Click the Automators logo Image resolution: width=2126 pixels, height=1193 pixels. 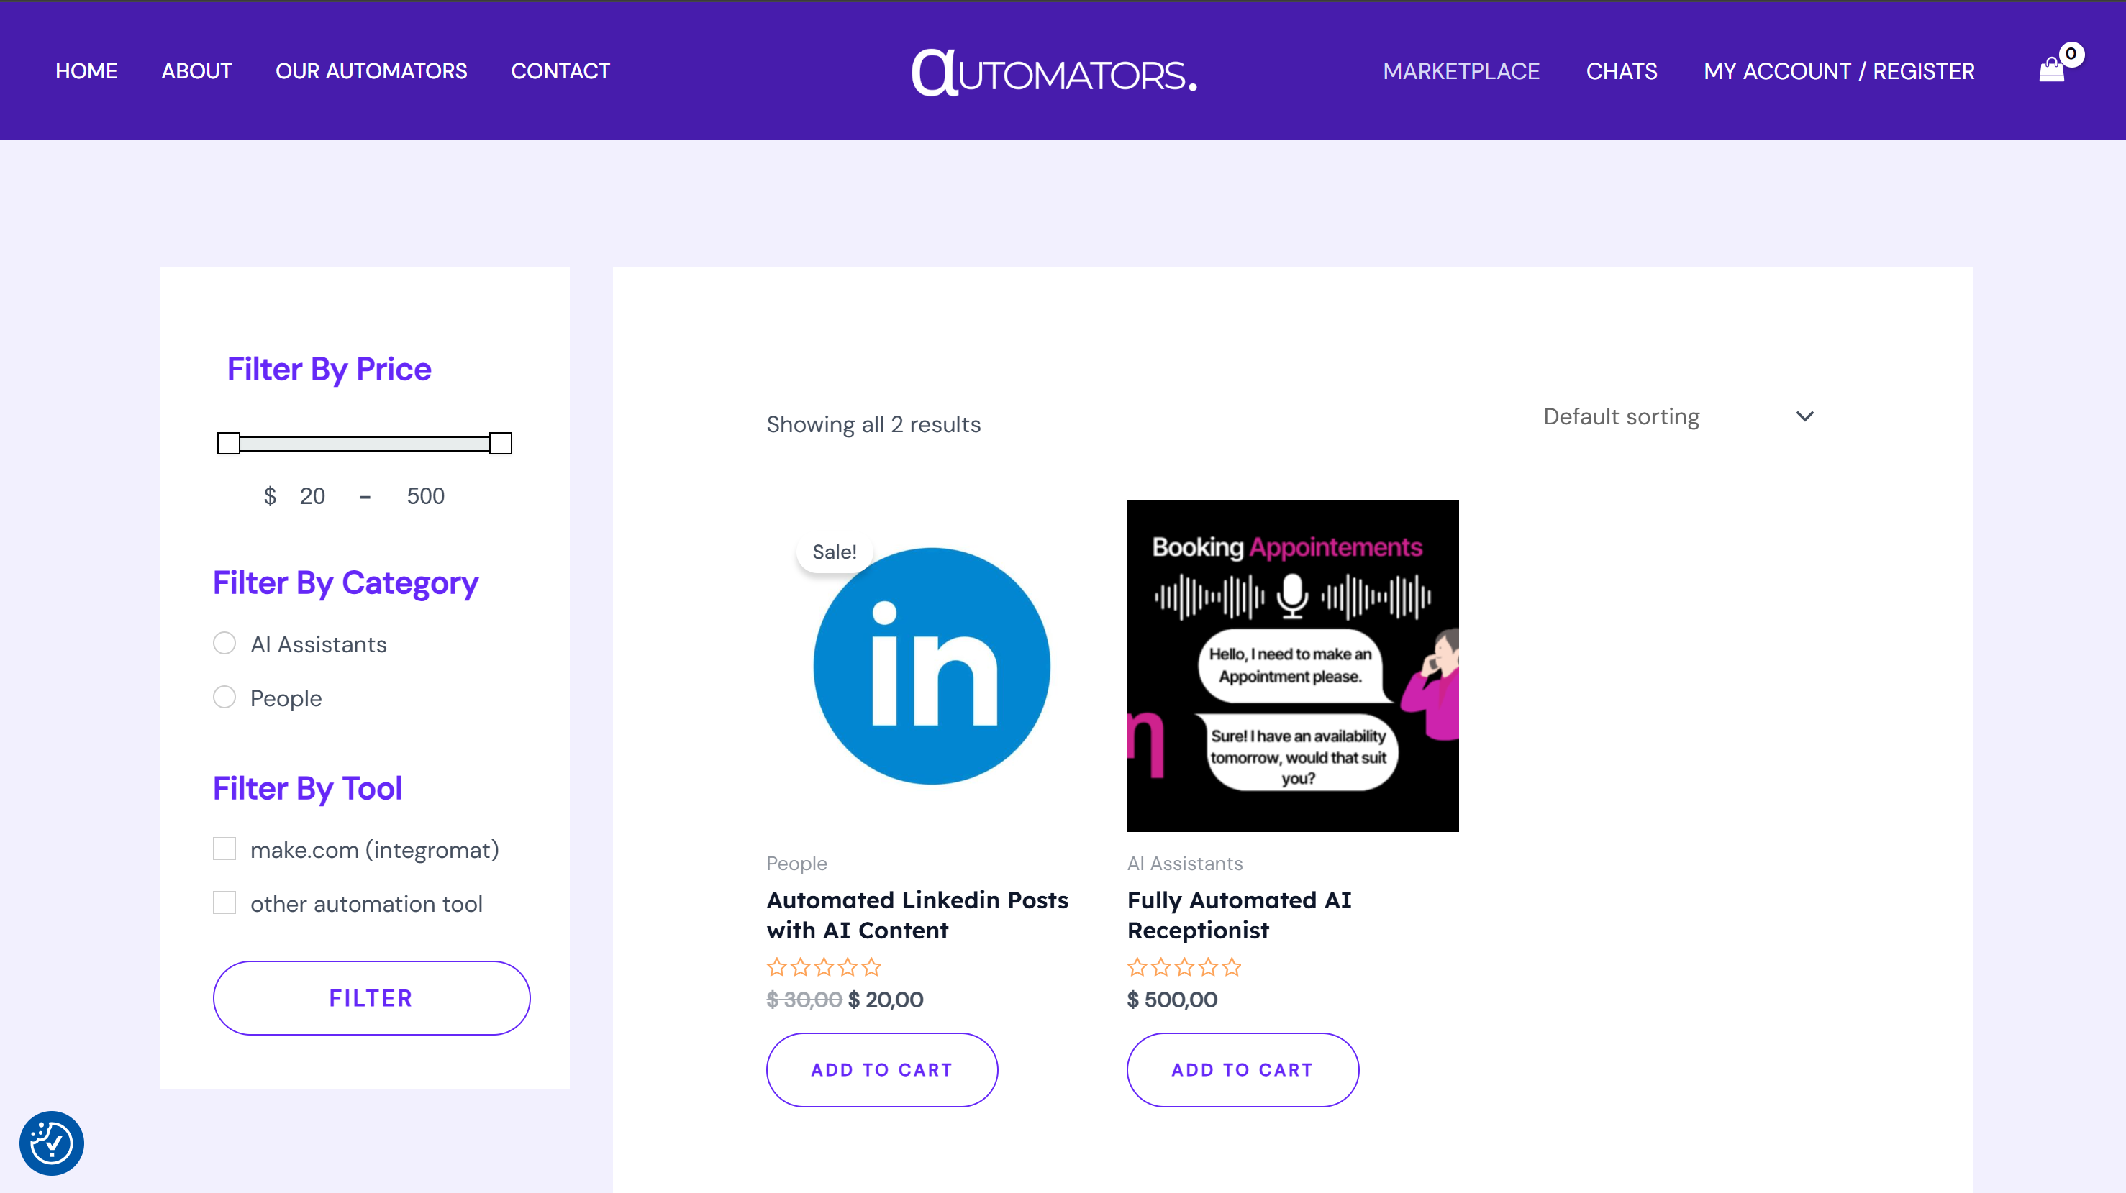(x=1054, y=73)
